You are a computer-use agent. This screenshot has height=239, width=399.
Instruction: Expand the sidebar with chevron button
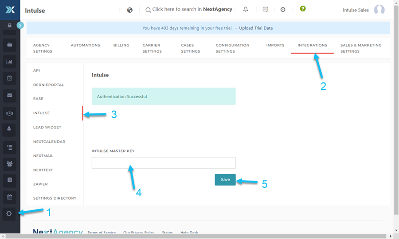[20, 25]
